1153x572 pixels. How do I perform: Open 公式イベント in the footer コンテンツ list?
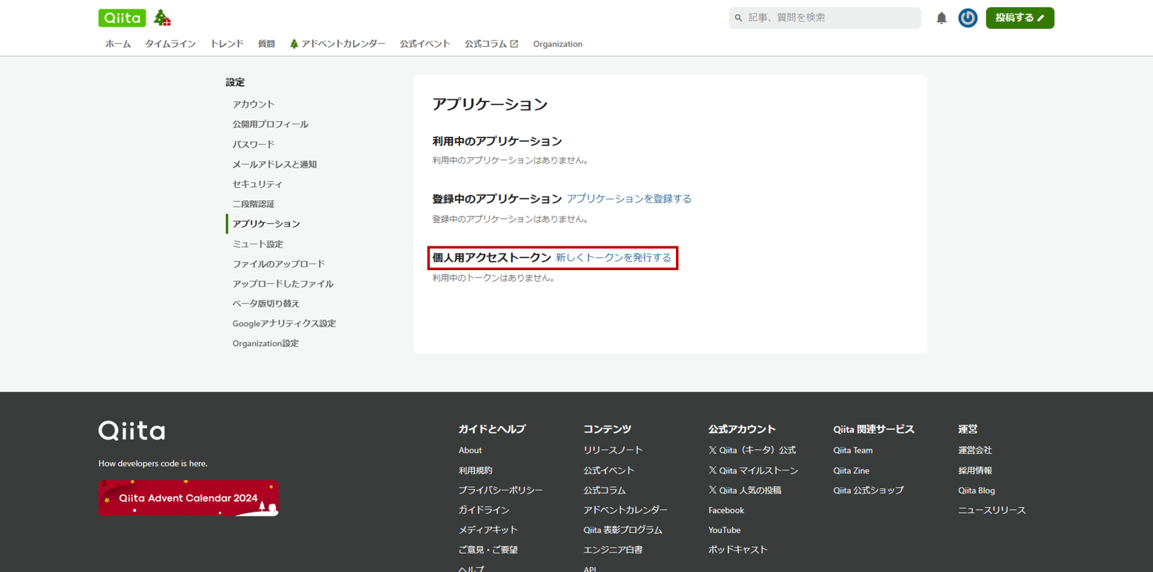(609, 470)
